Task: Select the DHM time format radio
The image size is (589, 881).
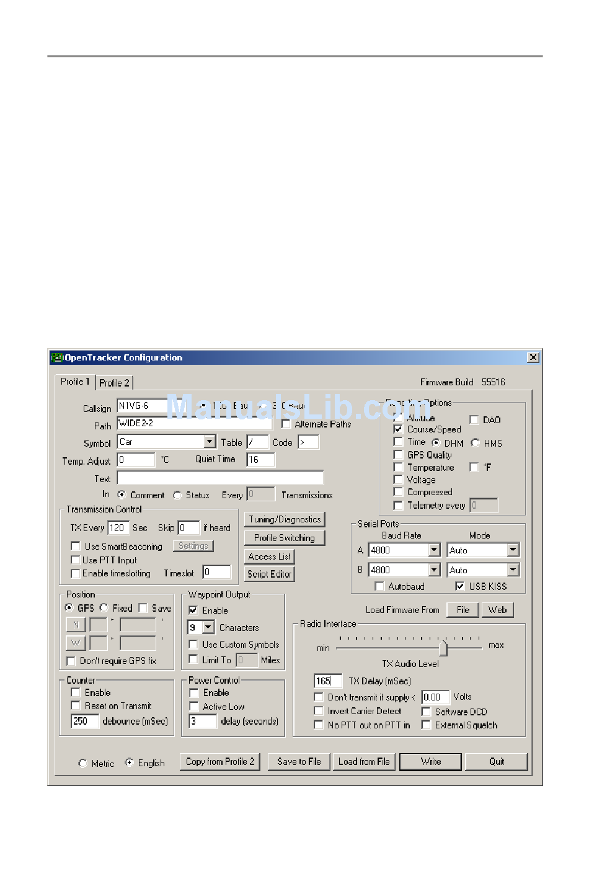Action: click(436, 443)
